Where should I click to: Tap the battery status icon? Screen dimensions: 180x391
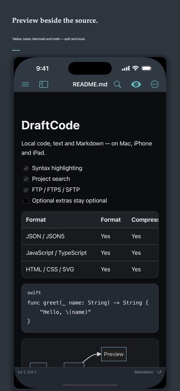pyautogui.click(x=147, y=68)
